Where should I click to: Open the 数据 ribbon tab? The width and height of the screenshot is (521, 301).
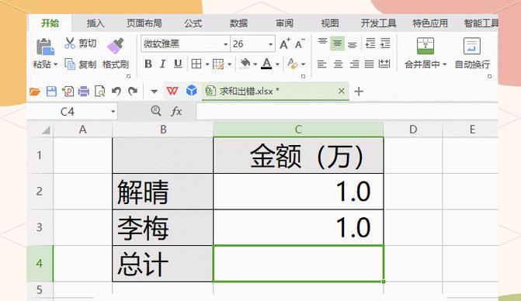pyautogui.click(x=238, y=23)
